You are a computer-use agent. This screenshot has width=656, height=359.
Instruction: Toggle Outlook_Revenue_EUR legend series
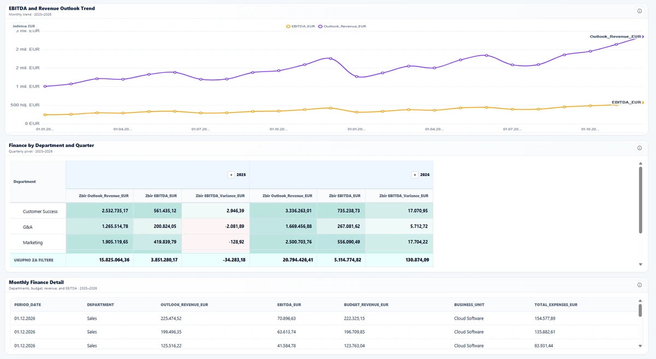coord(342,26)
